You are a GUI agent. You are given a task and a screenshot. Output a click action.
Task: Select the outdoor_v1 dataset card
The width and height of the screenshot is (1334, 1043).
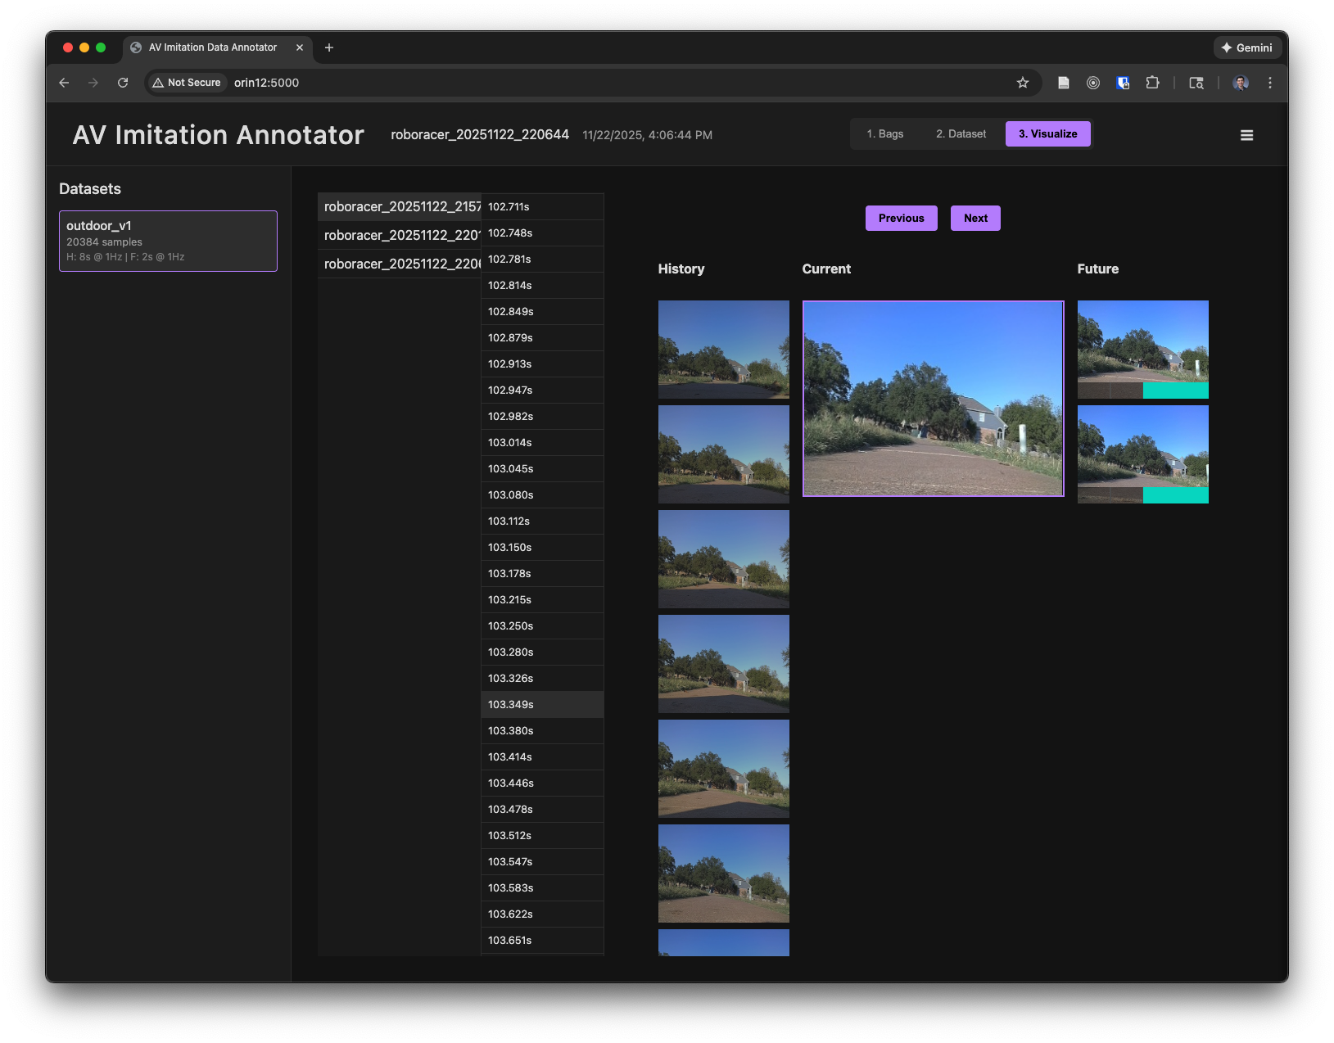tap(168, 241)
